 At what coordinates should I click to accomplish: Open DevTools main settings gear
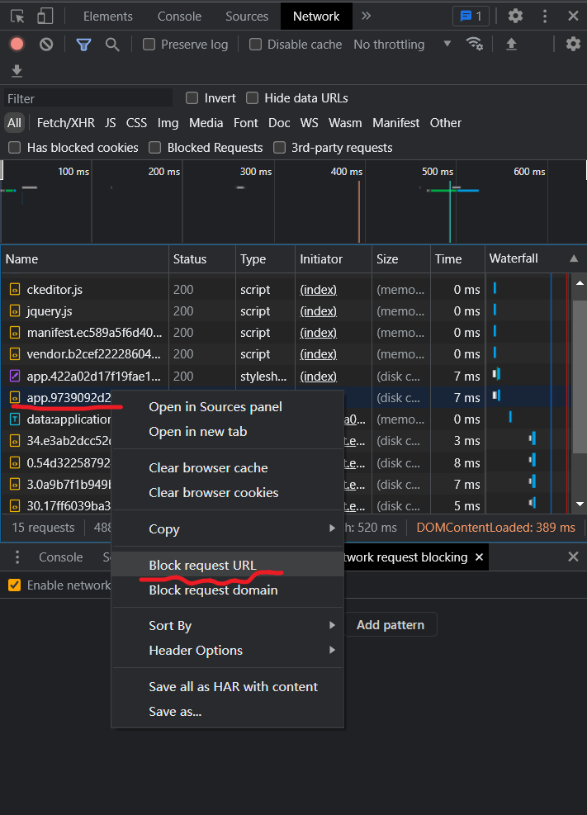[x=515, y=17]
